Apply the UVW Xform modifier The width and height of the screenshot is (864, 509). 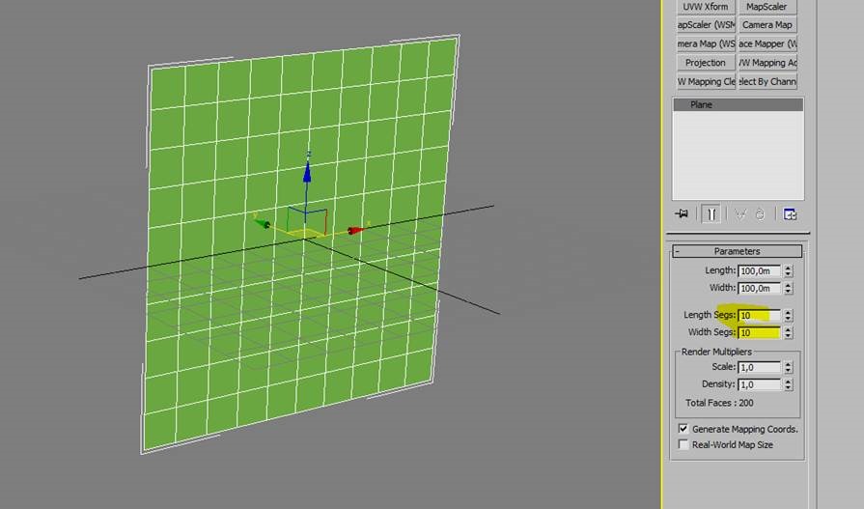tap(705, 7)
